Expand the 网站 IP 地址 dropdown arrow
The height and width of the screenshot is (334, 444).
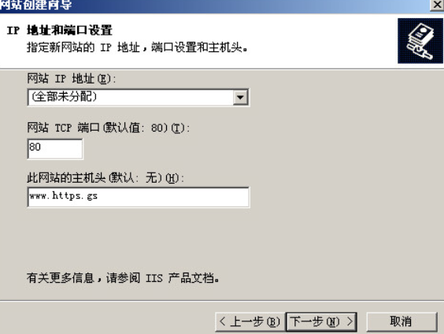(x=240, y=98)
